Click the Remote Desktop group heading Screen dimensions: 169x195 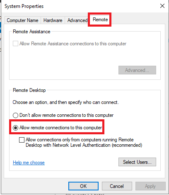point(29,90)
